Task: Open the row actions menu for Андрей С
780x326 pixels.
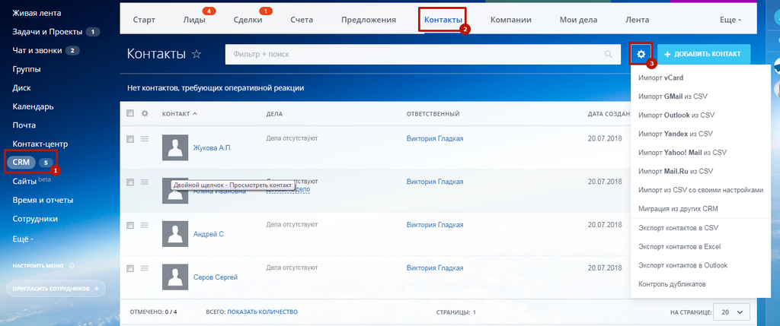Action: pyautogui.click(x=145, y=225)
